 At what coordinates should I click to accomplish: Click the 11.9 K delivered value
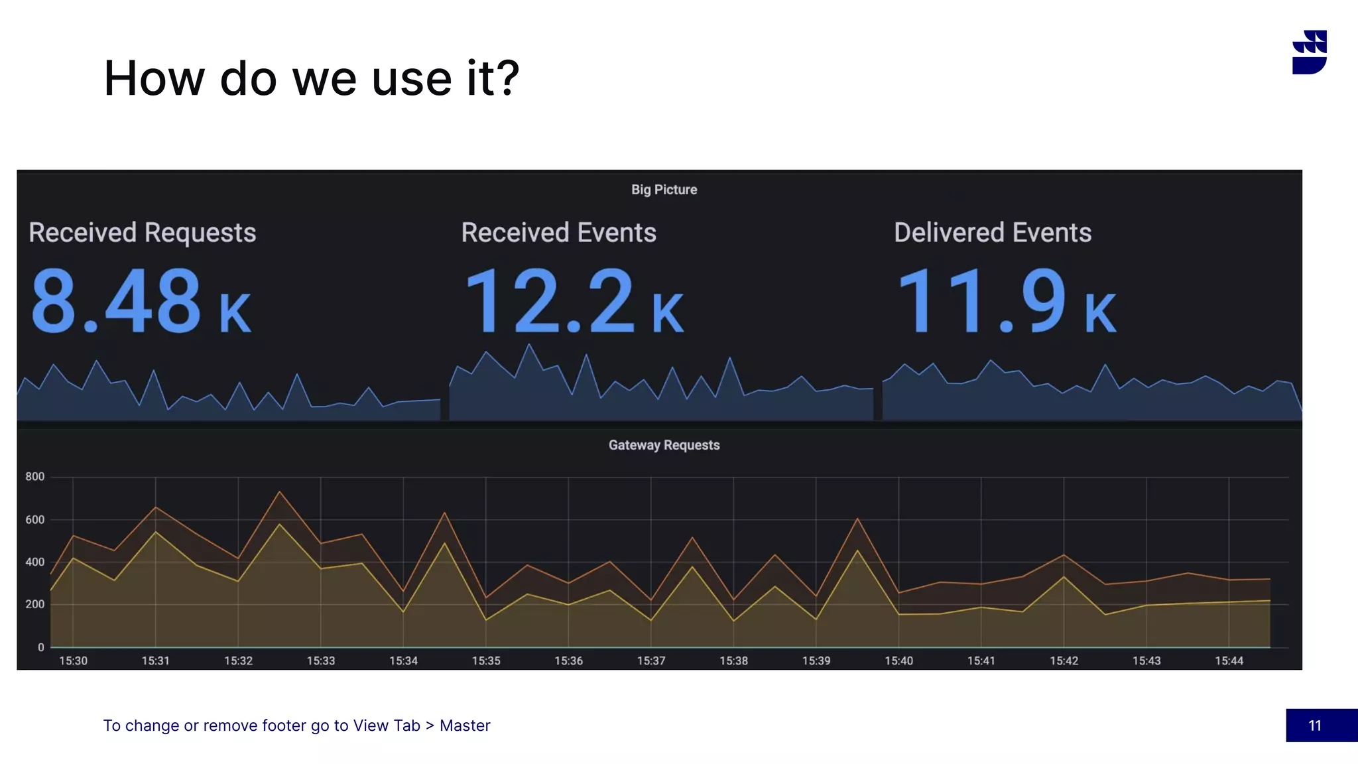click(1006, 302)
